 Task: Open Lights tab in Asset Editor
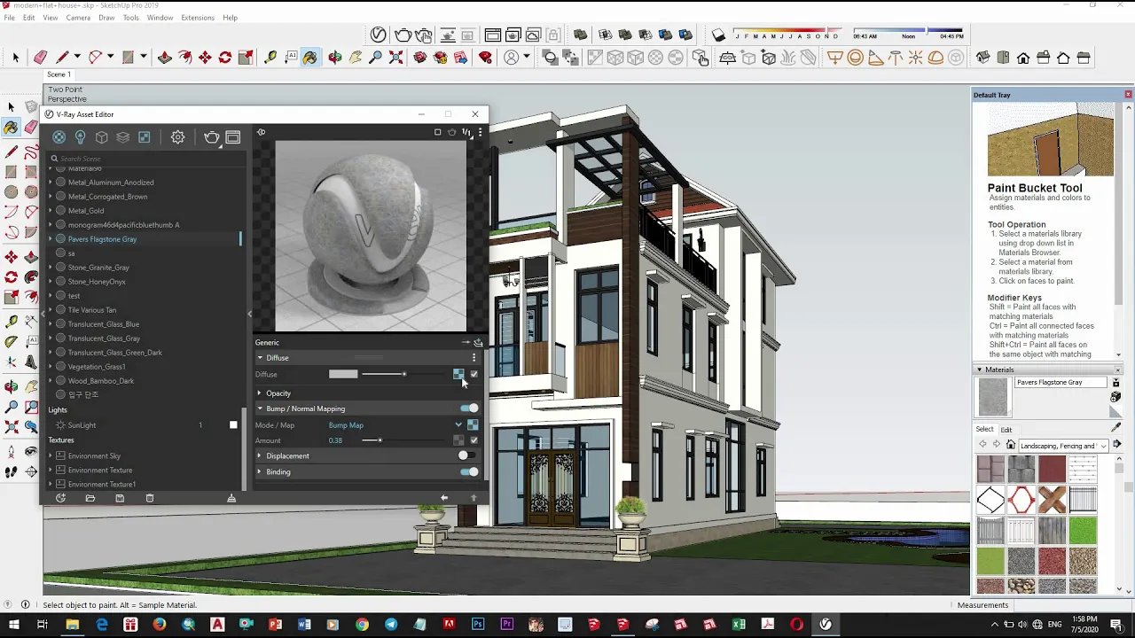tap(80, 137)
